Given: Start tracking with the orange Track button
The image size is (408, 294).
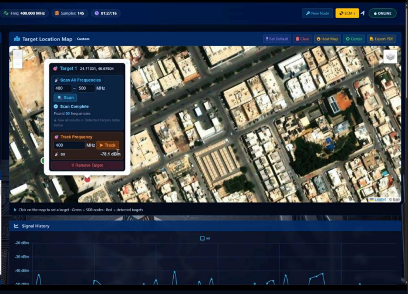Looking at the screenshot, I should point(107,145).
